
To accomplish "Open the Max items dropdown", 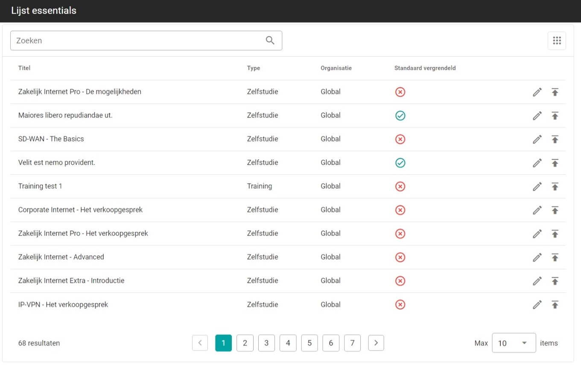I will tap(514, 343).
